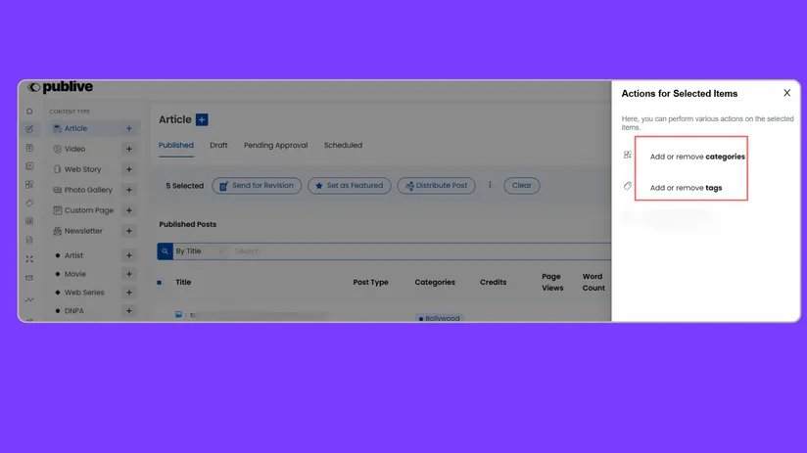Screen dimensions: 807x453
Task: Toggle the select-all checkbox in table header
Action: pyautogui.click(x=160, y=283)
